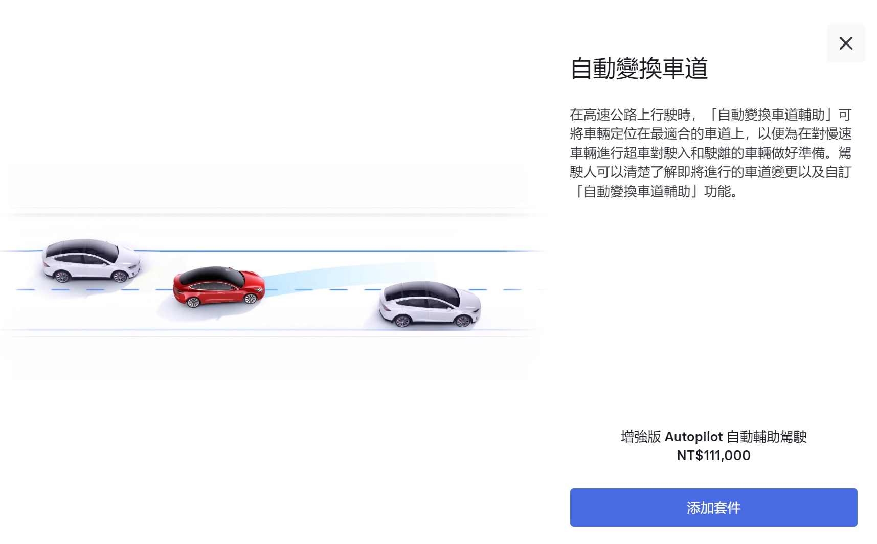Click the white car ahead on the right
Viewport: 877px width, 544px height.
430,304
